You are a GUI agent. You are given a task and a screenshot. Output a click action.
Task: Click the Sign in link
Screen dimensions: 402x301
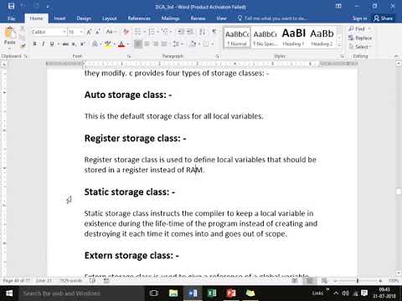(x=359, y=18)
